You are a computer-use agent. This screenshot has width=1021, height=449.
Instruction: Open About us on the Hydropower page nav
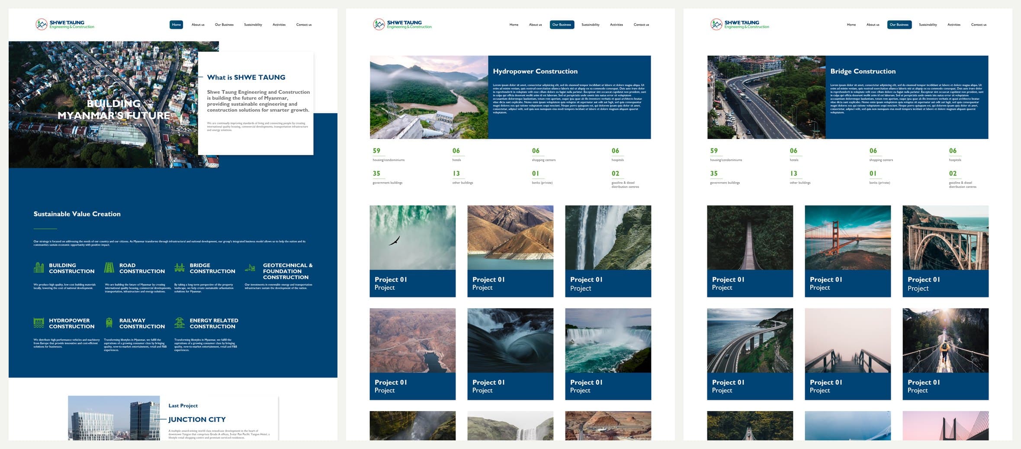pos(536,25)
